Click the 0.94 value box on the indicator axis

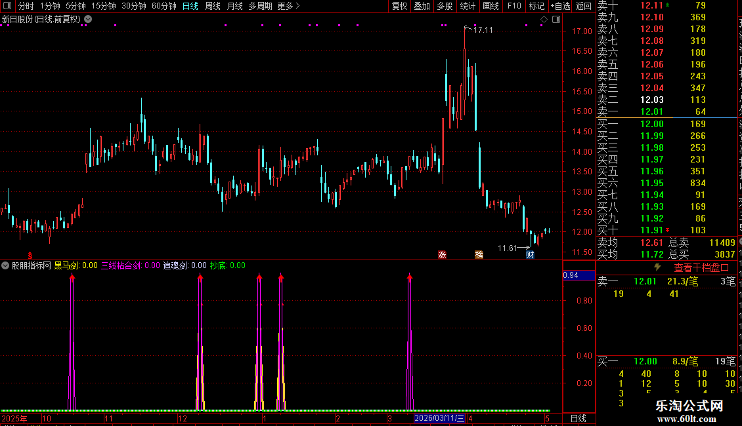coord(578,275)
